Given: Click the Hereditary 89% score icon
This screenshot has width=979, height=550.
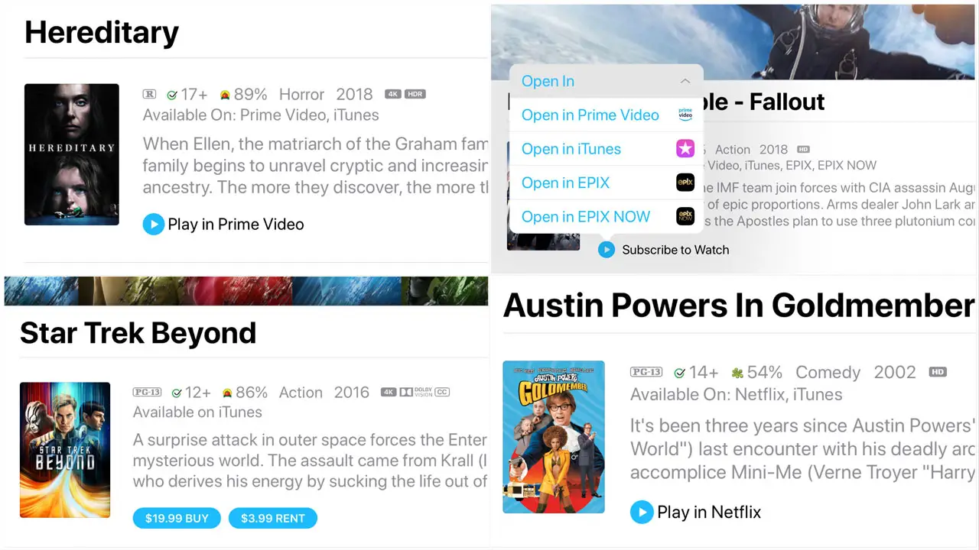Looking at the screenshot, I should [225, 95].
